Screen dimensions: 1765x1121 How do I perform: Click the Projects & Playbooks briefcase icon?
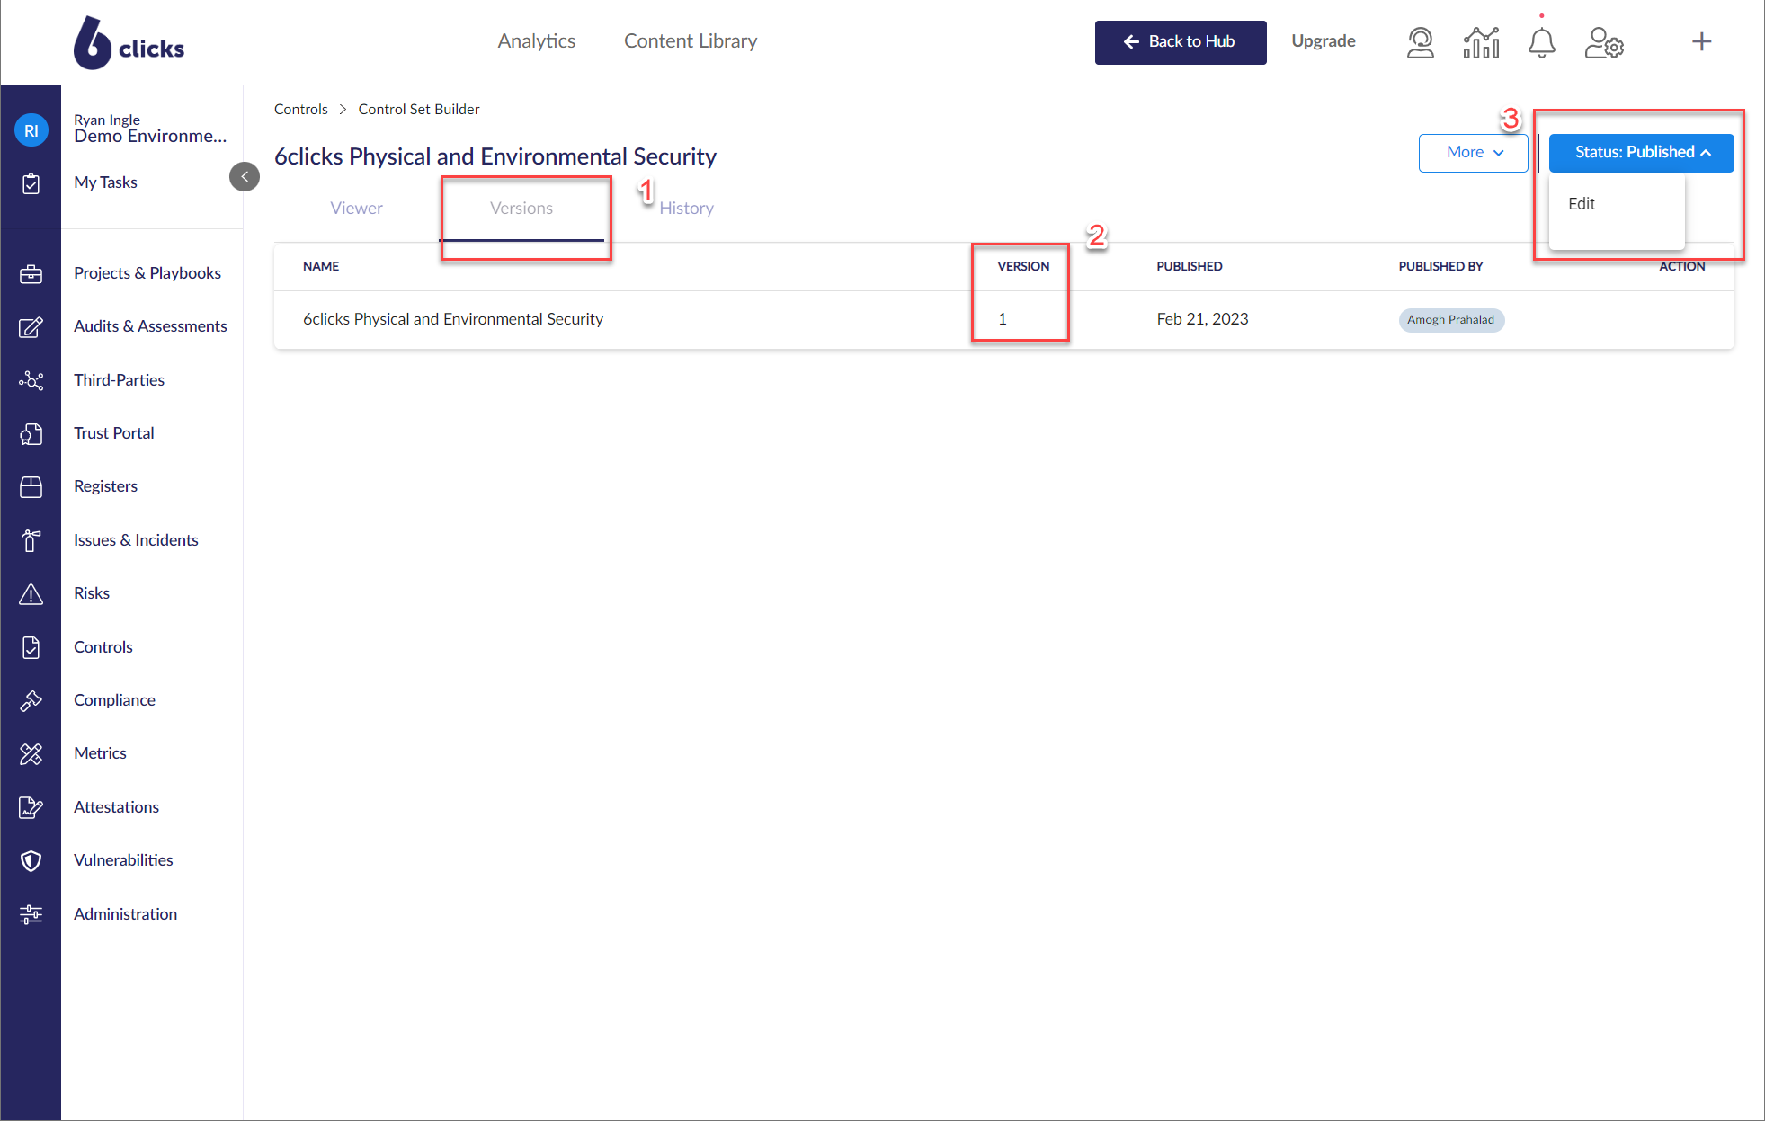click(x=31, y=274)
